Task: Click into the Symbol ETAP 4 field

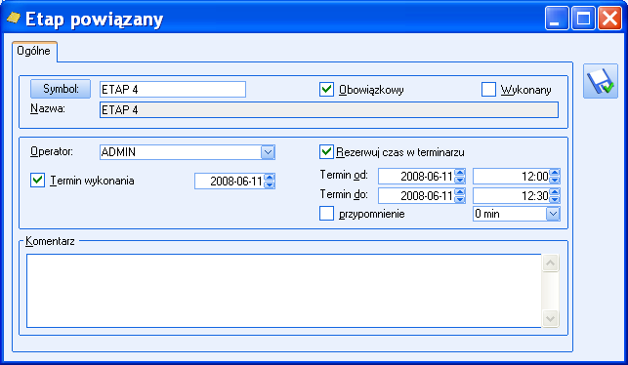Action: [173, 89]
